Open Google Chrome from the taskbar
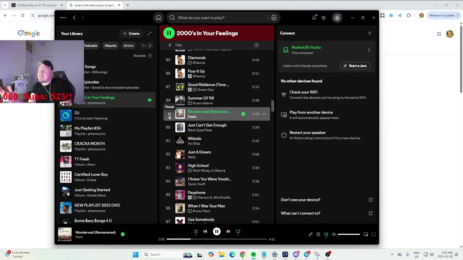The image size is (463, 260). 242,255
